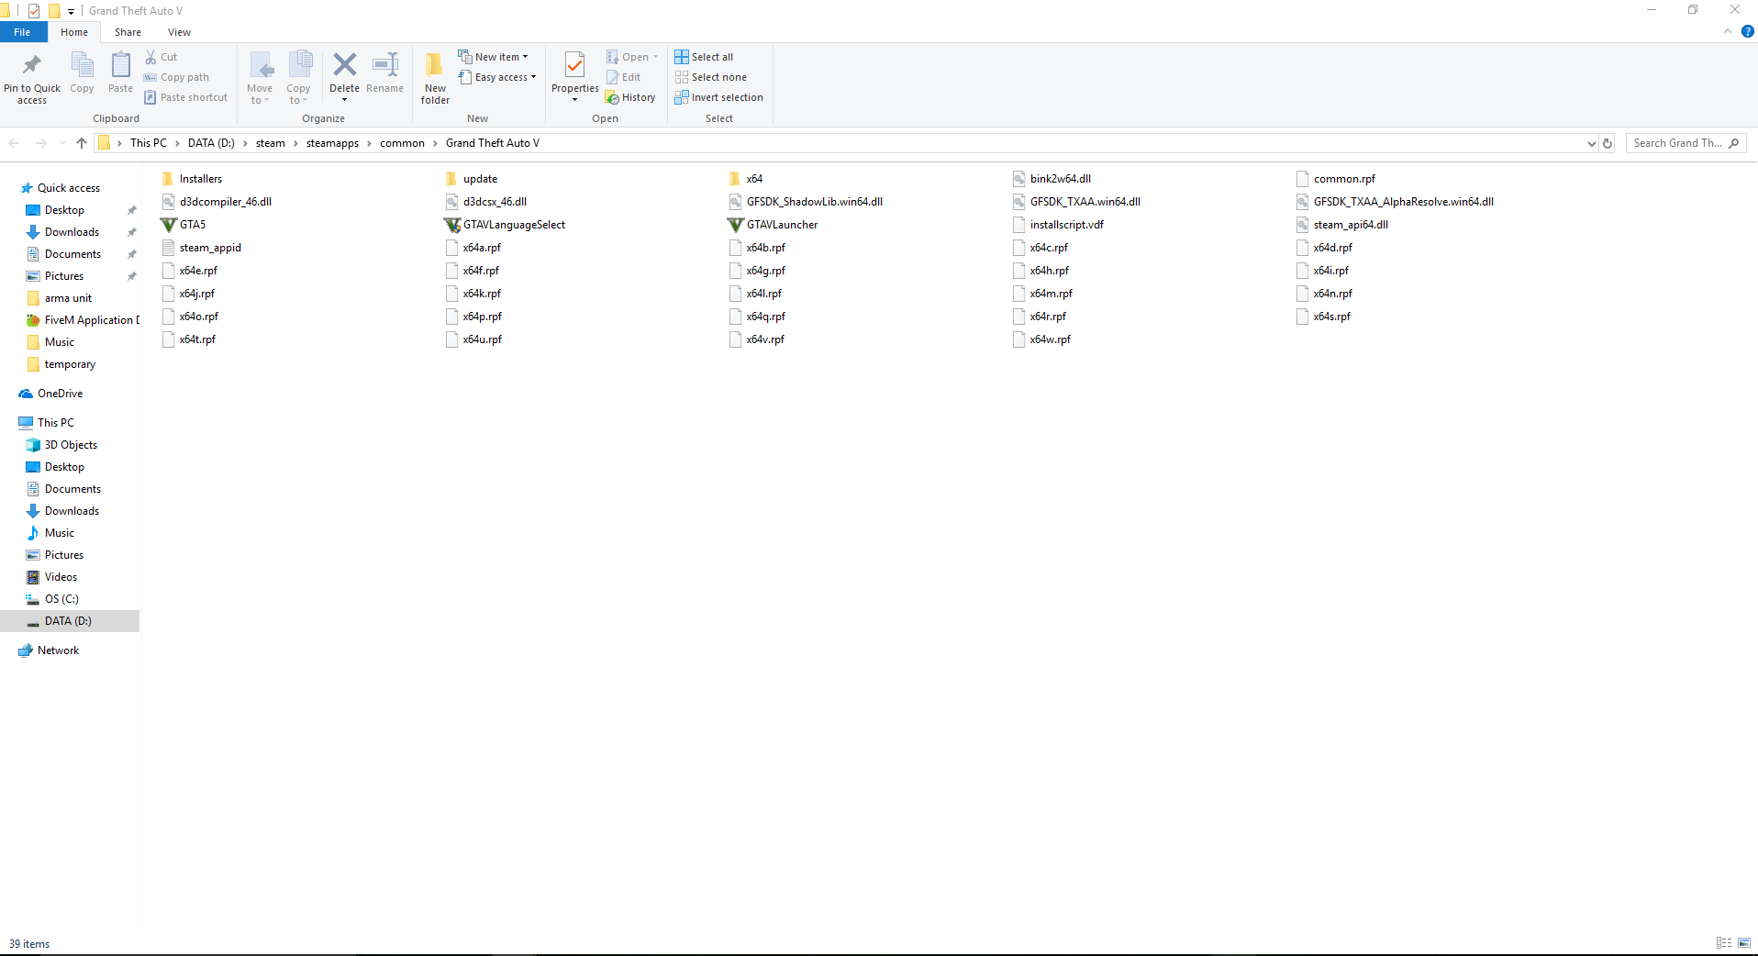The height and width of the screenshot is (956, 1758).
Task: Select the bink2w64.dll file icon
Action: pos(1019,179)
